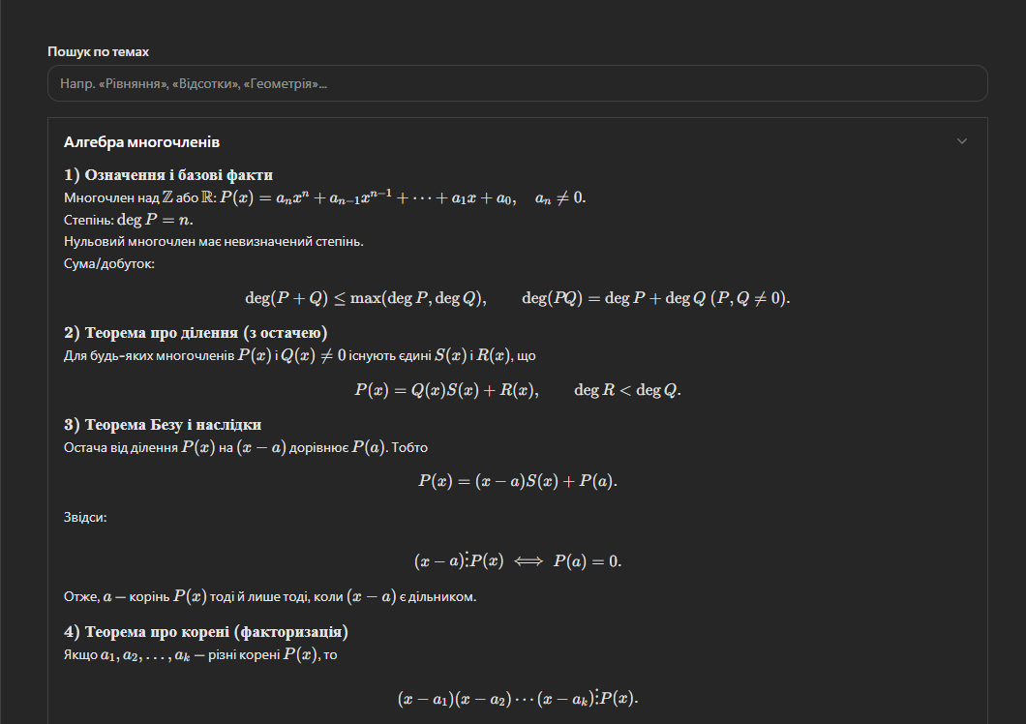Click the line Степінь: deg P = n
Viewport: 1026px width, 724px height.
coord(129,220)
